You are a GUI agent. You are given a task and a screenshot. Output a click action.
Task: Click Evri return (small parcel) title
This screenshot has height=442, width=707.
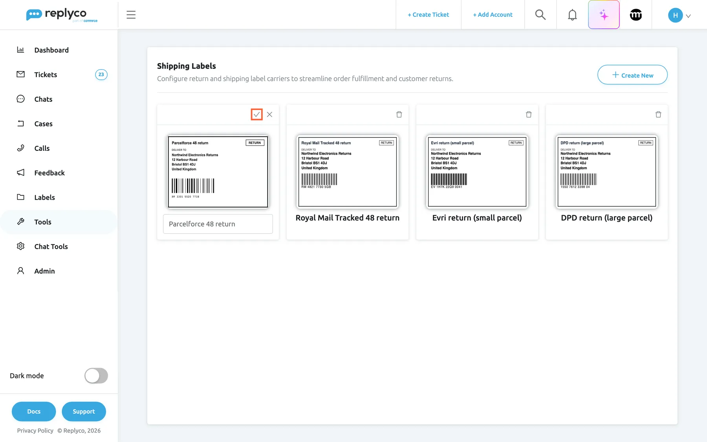(x=477, y=218)
